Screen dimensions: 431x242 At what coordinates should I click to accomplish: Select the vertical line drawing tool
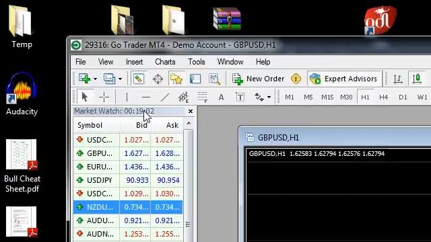click(x=127, y=97)
